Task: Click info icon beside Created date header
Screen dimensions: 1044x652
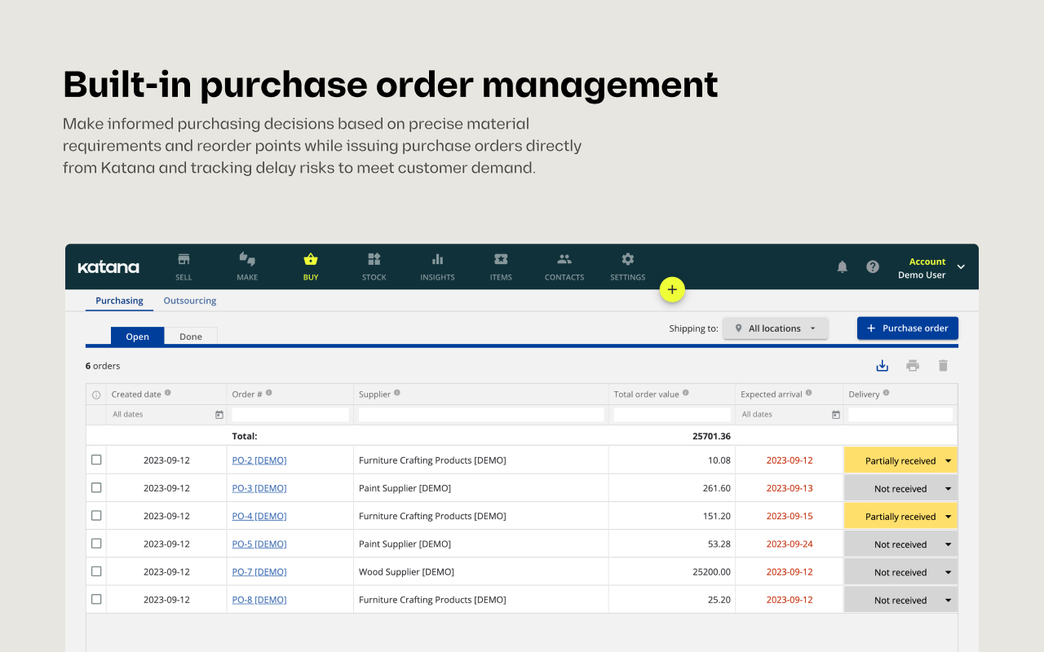Action: click(168, 393)
